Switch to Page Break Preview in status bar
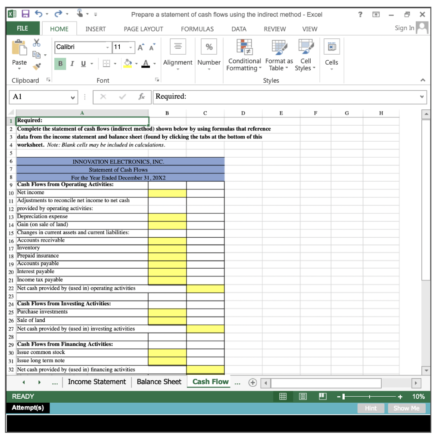 323,397
